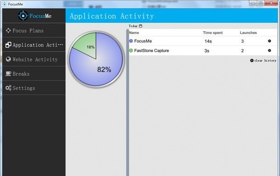Open gear options for FastStone Capture row

269,50
